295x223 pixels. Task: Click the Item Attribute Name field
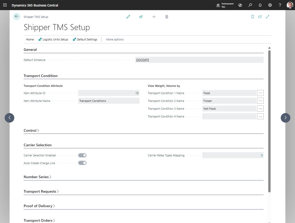pyautogui.click(x=109, y=101)
